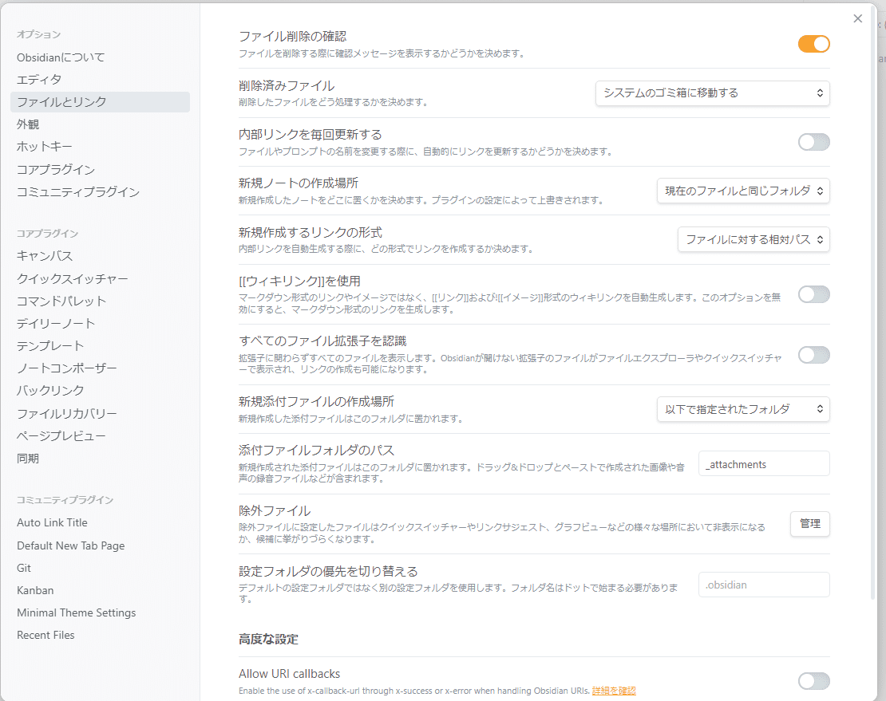
Task: Close the settings dialog with X icon
Action: (x=857, y=18)
